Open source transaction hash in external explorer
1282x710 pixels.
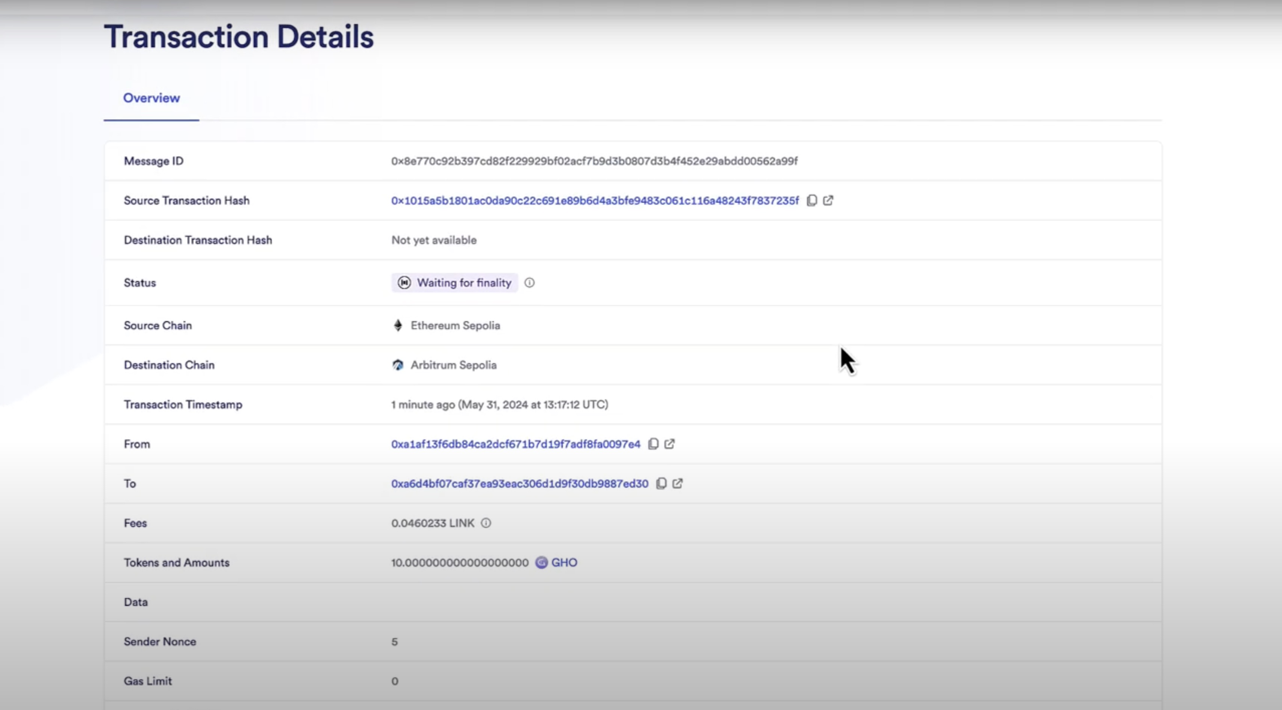point(828,200)
